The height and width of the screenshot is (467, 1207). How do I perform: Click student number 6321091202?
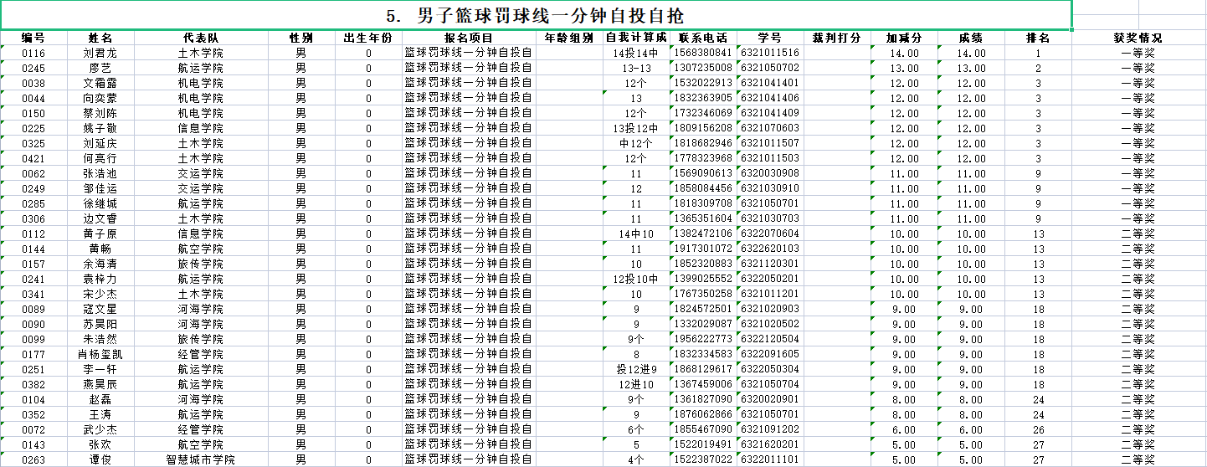[770, 429]
